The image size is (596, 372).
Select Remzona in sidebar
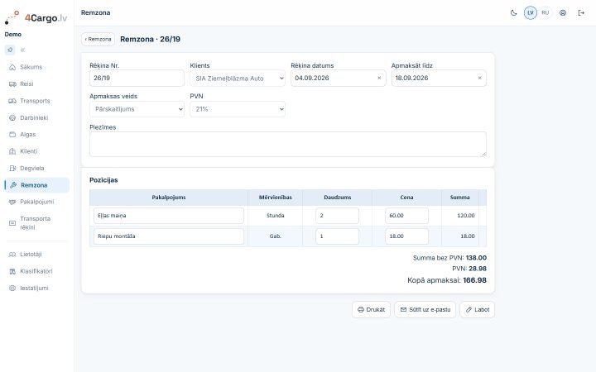pos(37,185)
